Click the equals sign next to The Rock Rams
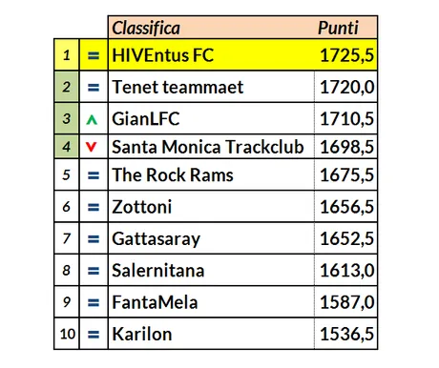 94,175
